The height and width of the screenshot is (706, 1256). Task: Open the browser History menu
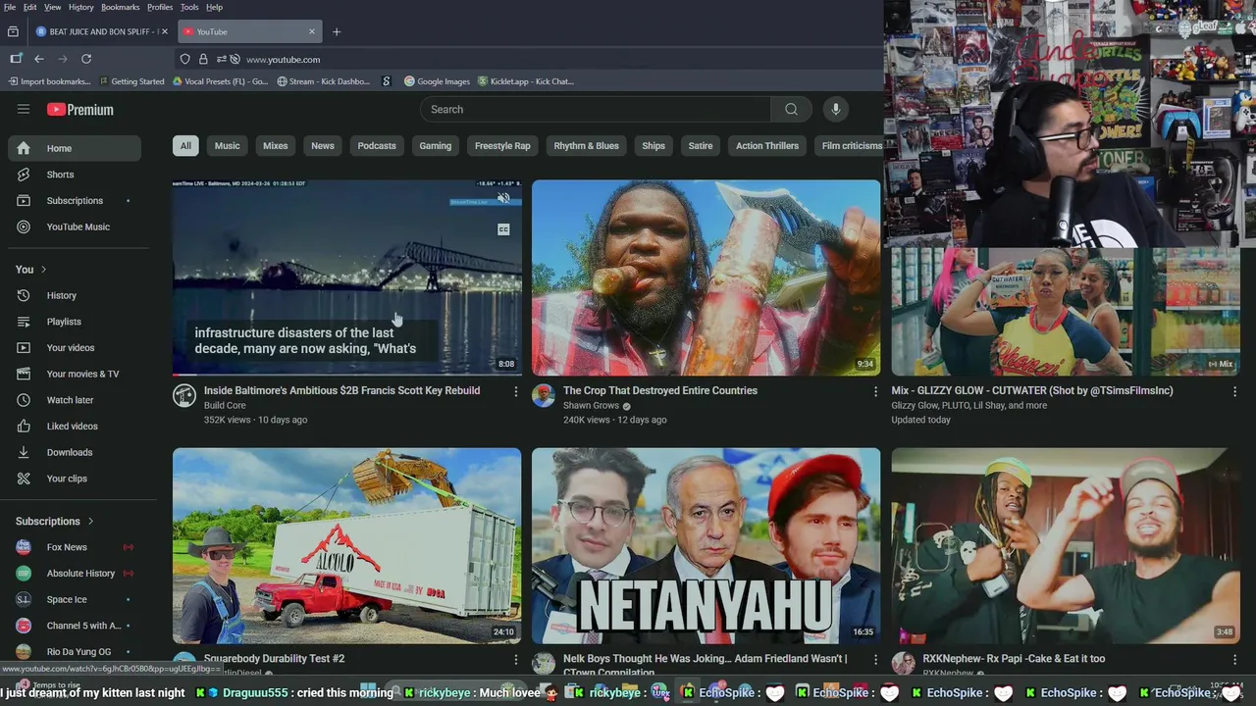tap(81, 7)
